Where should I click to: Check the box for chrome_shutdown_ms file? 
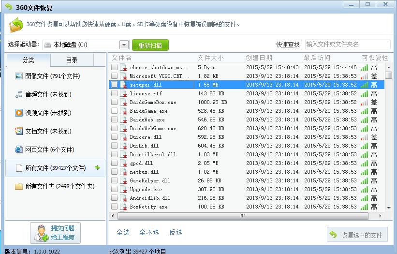115,67
